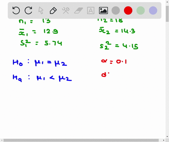Select the pointer selection tool
This screenshot has height=142, width=169.
tap(41, 11)
